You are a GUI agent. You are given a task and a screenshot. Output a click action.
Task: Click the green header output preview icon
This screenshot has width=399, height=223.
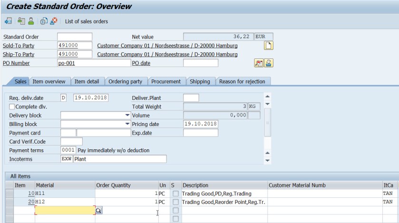(x=21, y=21)
